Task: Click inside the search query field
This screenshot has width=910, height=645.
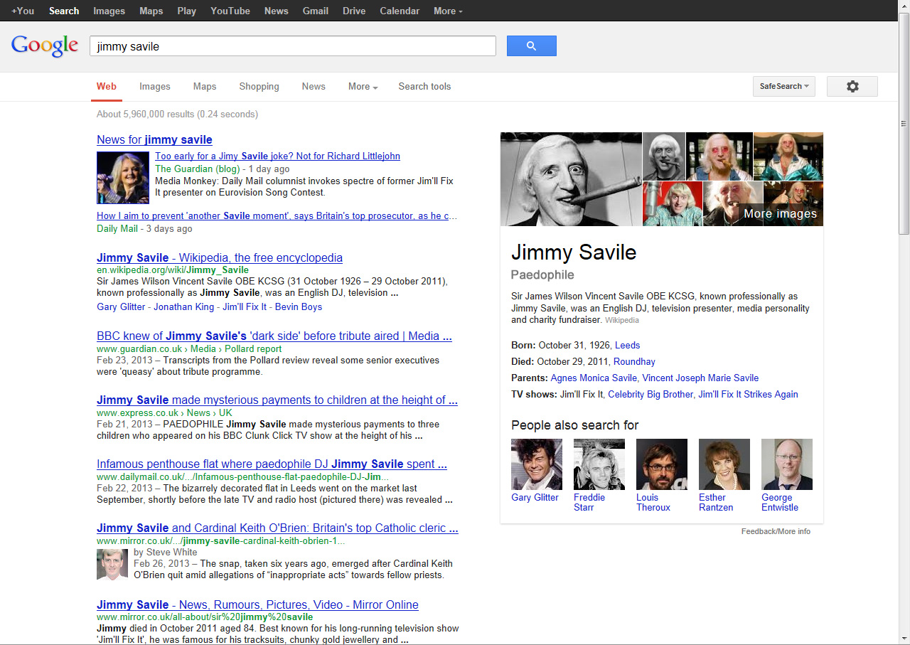Action: (291, 46)
